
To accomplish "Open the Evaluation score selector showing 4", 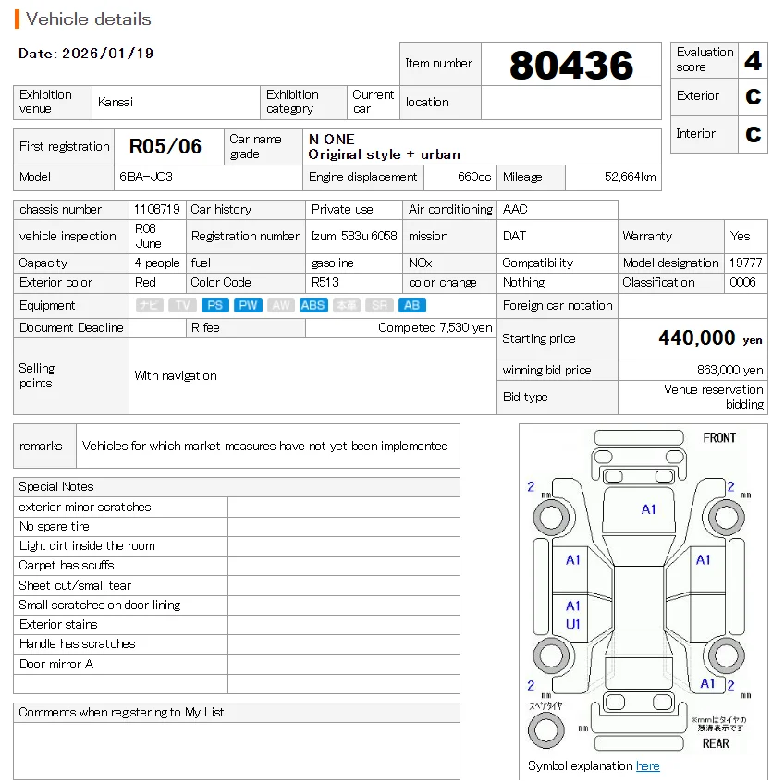I will point(750,59).
